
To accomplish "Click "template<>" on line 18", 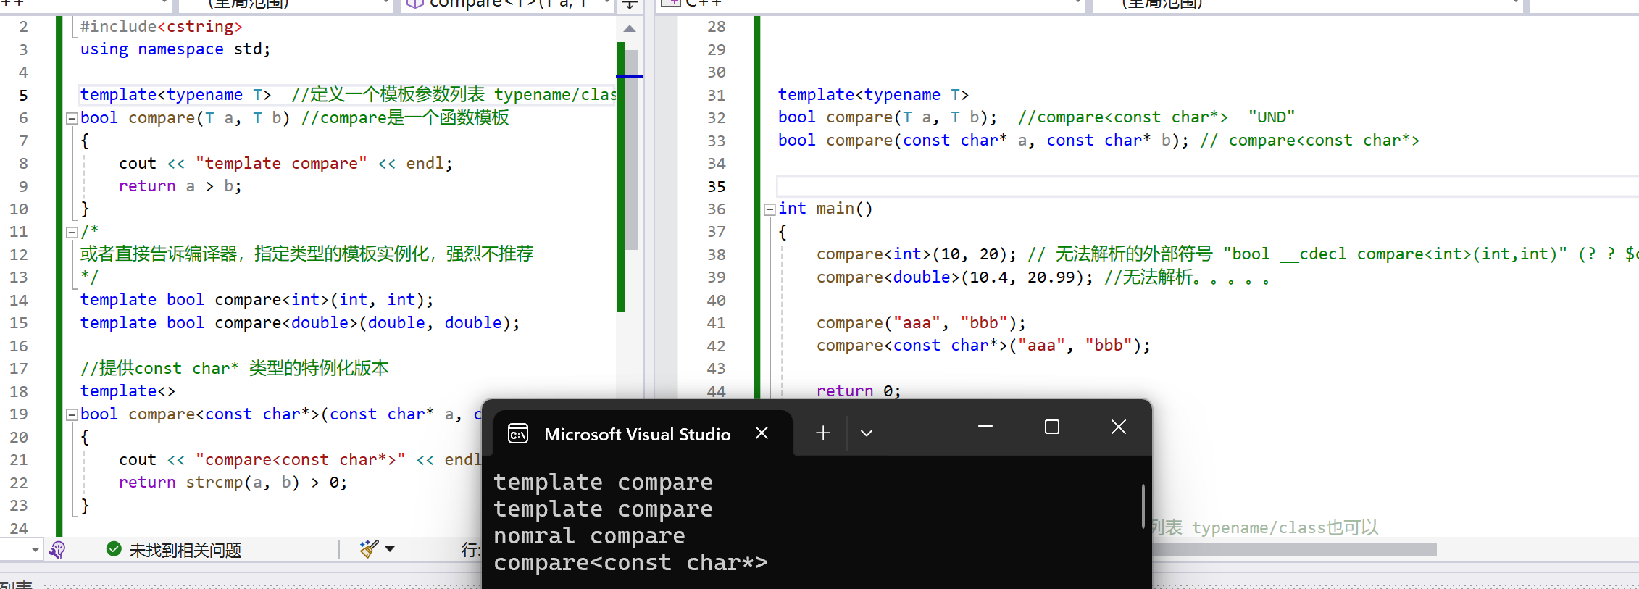I will click(x=128, y=391).
